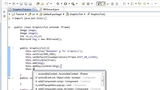Click the autocomplete list scrollbar thumb
This screenshot has height=90, width=160.
(x=103, y=80)
